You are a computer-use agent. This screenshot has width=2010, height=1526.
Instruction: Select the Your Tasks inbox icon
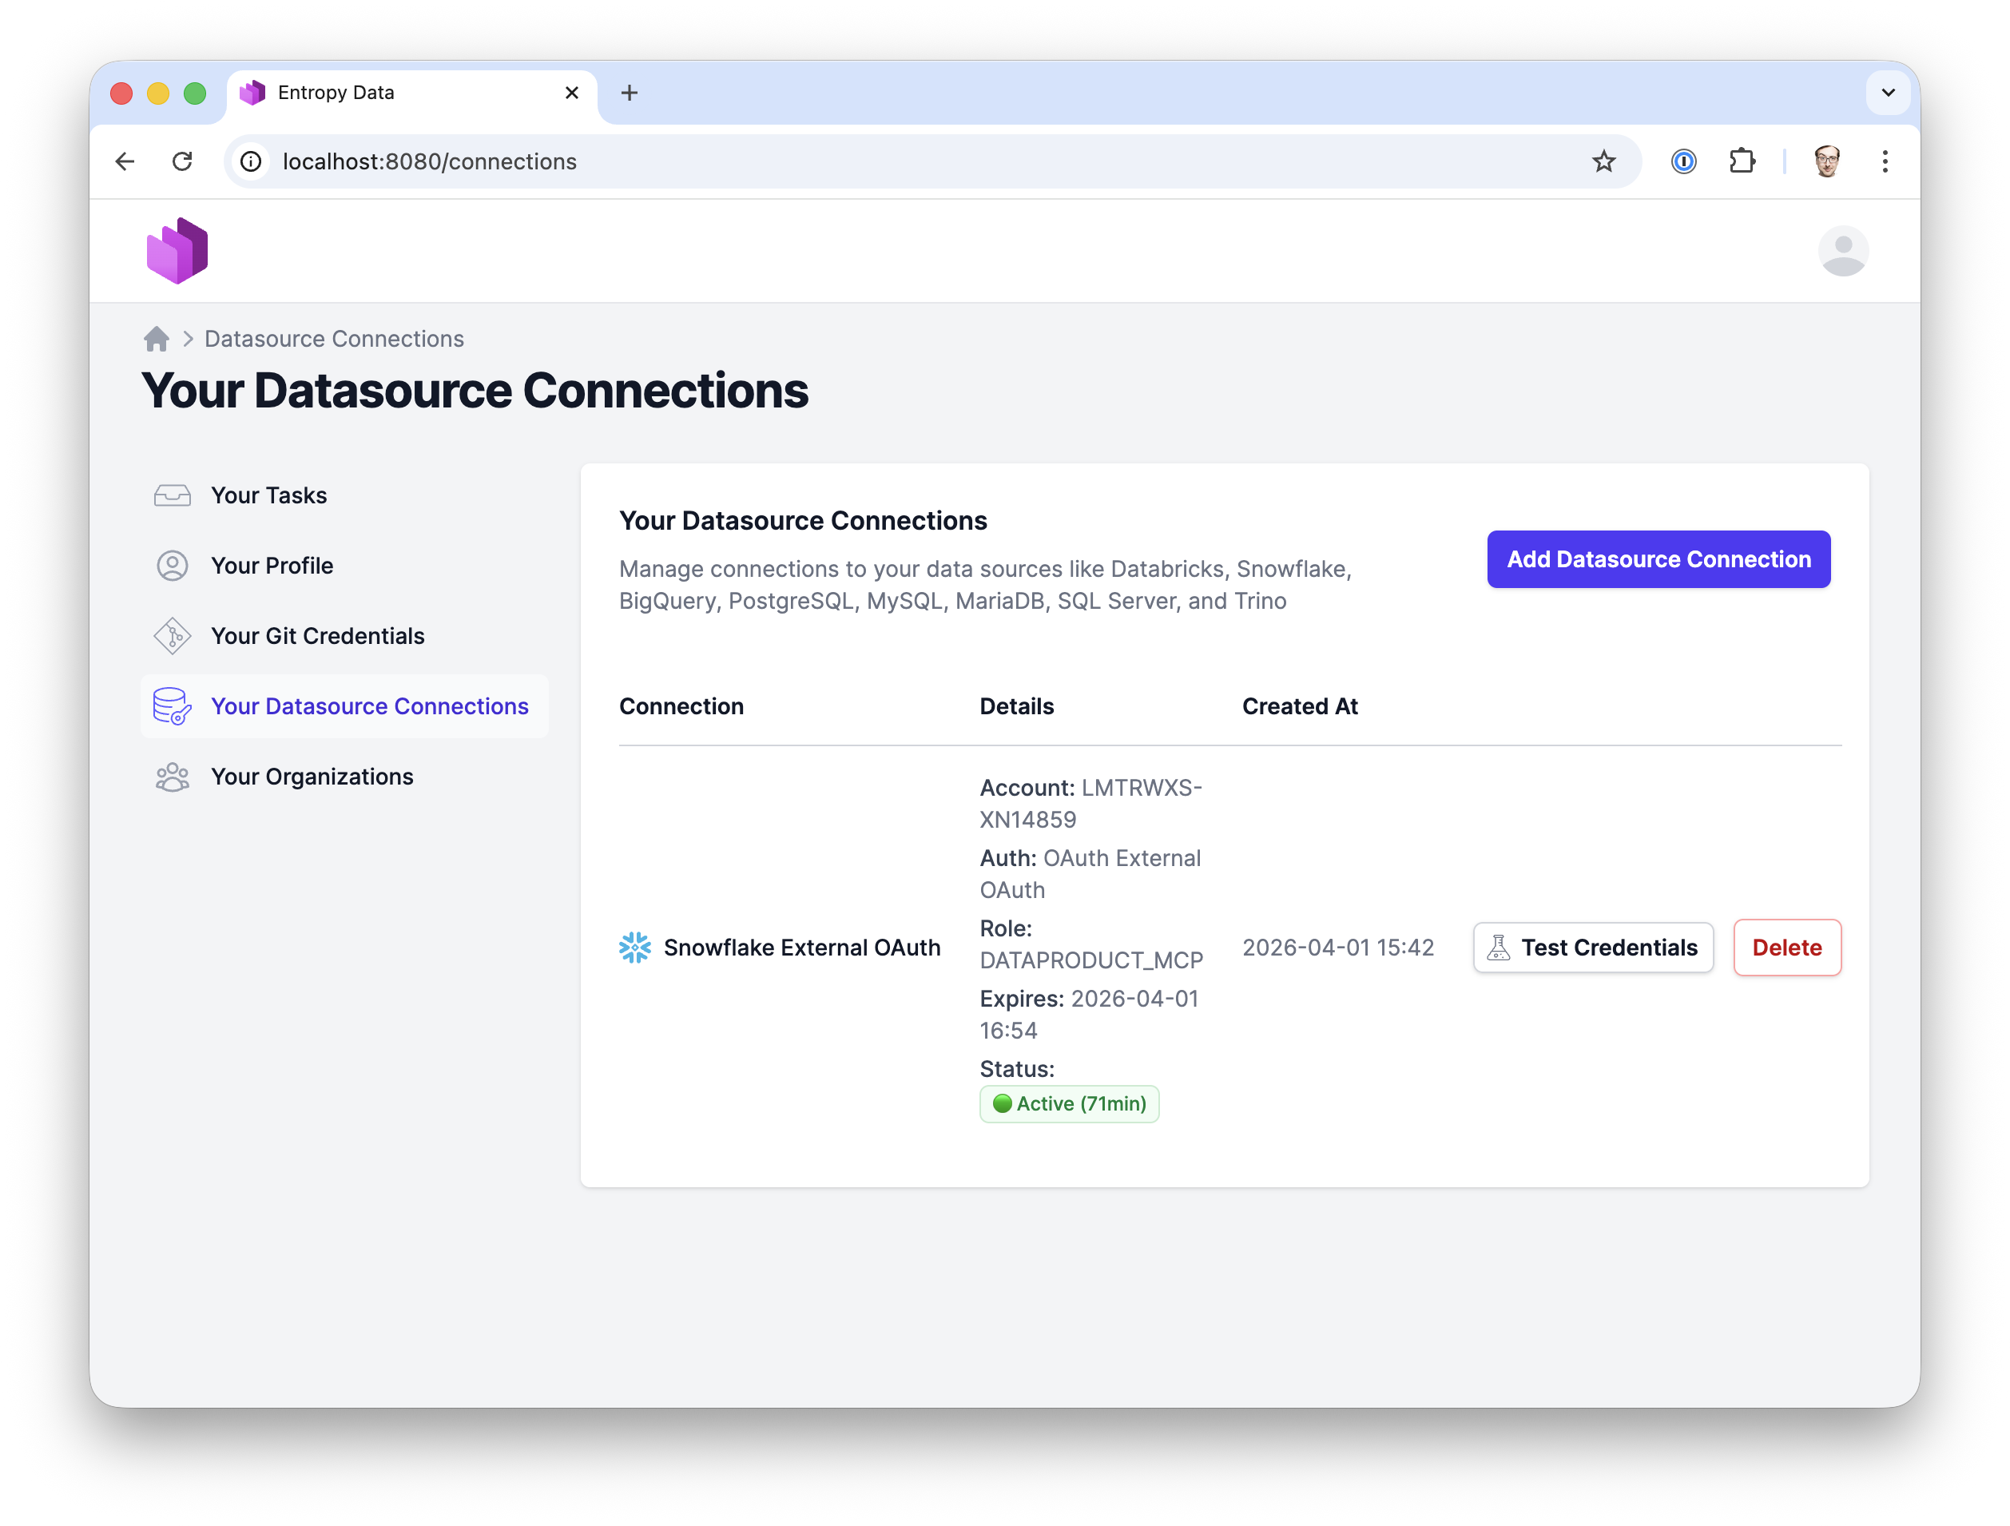click(173, 495)
